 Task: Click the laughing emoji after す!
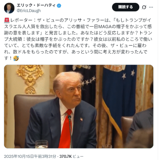[x=16, y=58]
